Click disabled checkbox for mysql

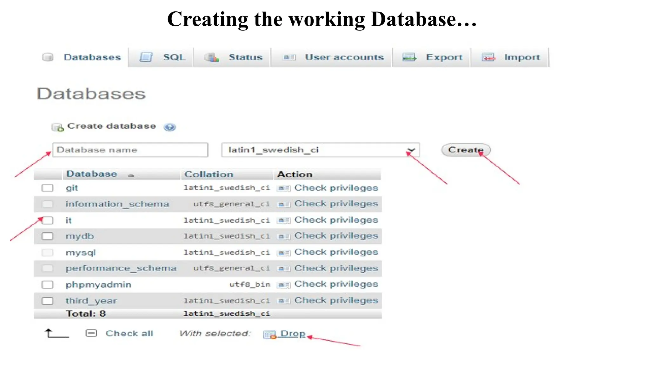click(x=48, y=253)
